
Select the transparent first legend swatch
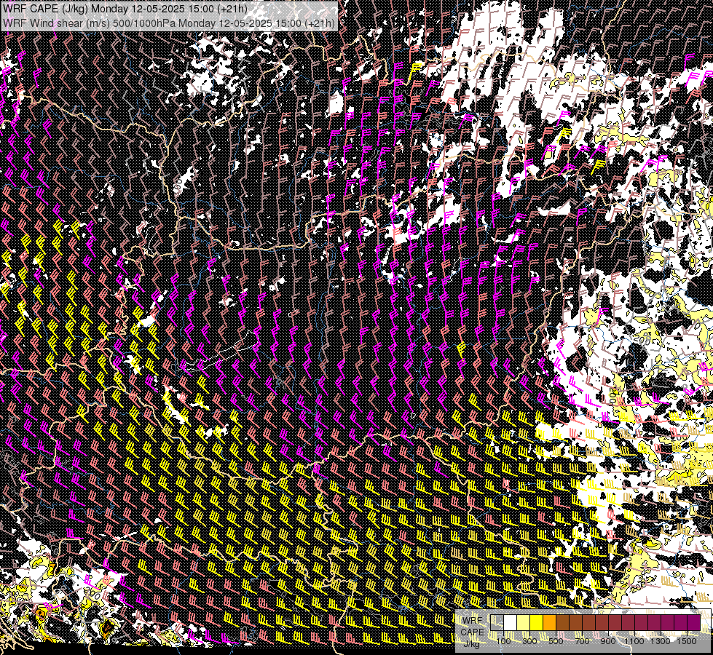pos(497,623)
